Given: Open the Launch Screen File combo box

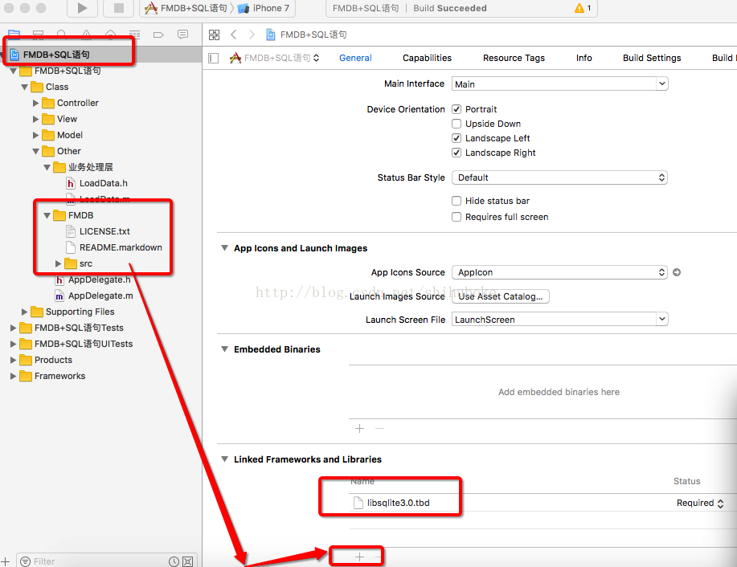Looking at the screenshot, I should pyautogui.click(x=560, y=320).
